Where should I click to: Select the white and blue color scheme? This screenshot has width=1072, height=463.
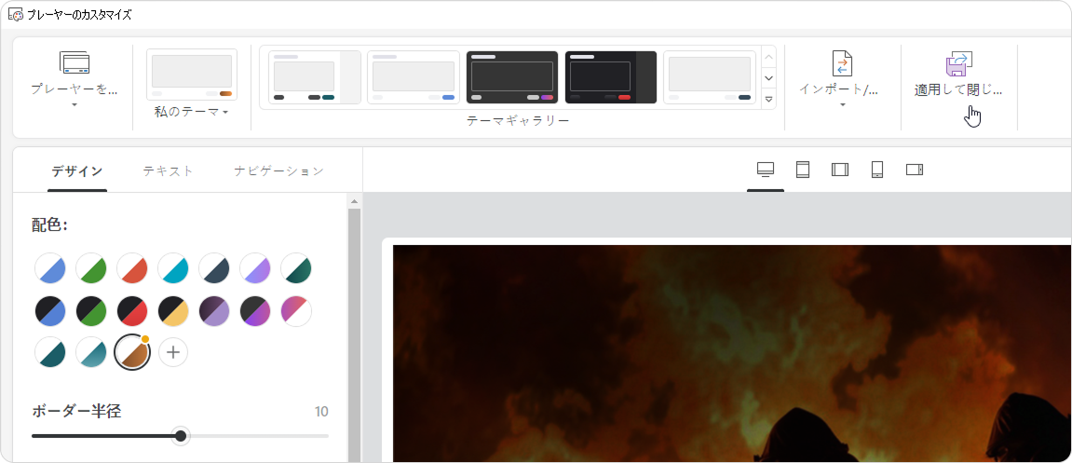point(50,268)
